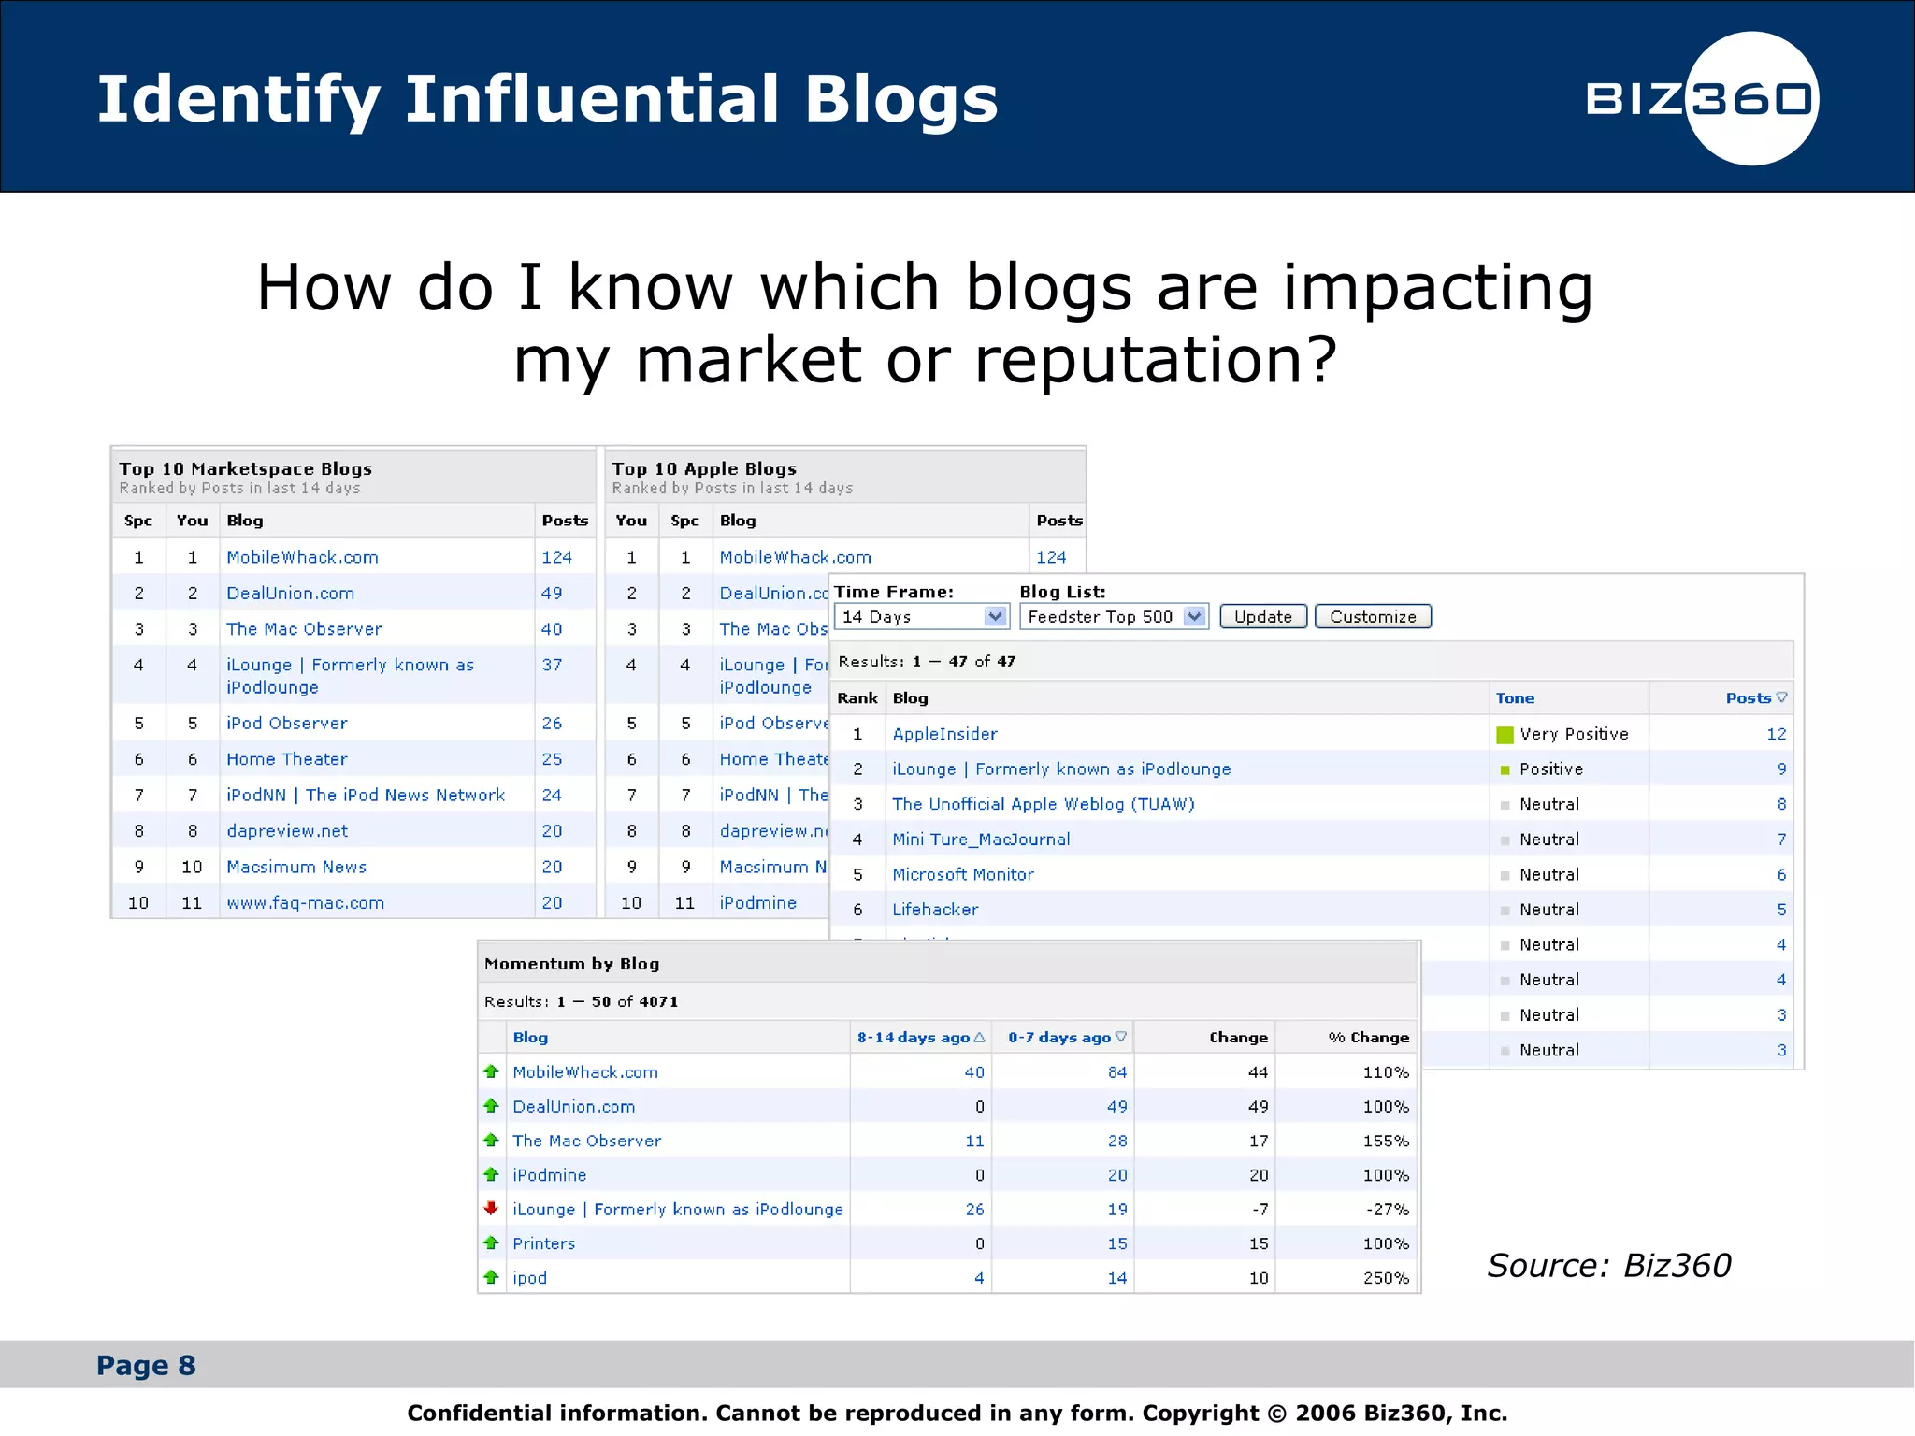Click the green arrow next to The Mac Observer momentum
Screen dimensions: 1915x1436
[491, 1140]
